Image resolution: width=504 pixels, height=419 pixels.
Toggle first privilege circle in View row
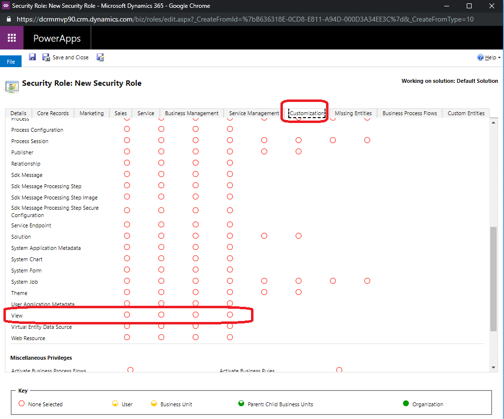pos(127,315)
